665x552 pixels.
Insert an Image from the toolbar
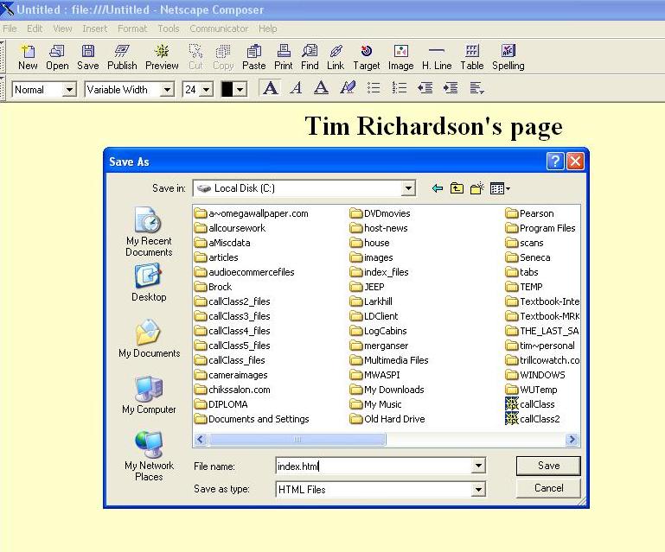click(400, 57)
